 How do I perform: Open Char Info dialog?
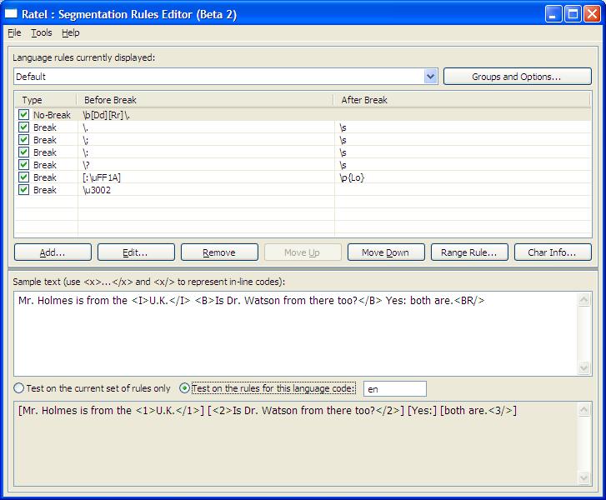click(553, 252)
